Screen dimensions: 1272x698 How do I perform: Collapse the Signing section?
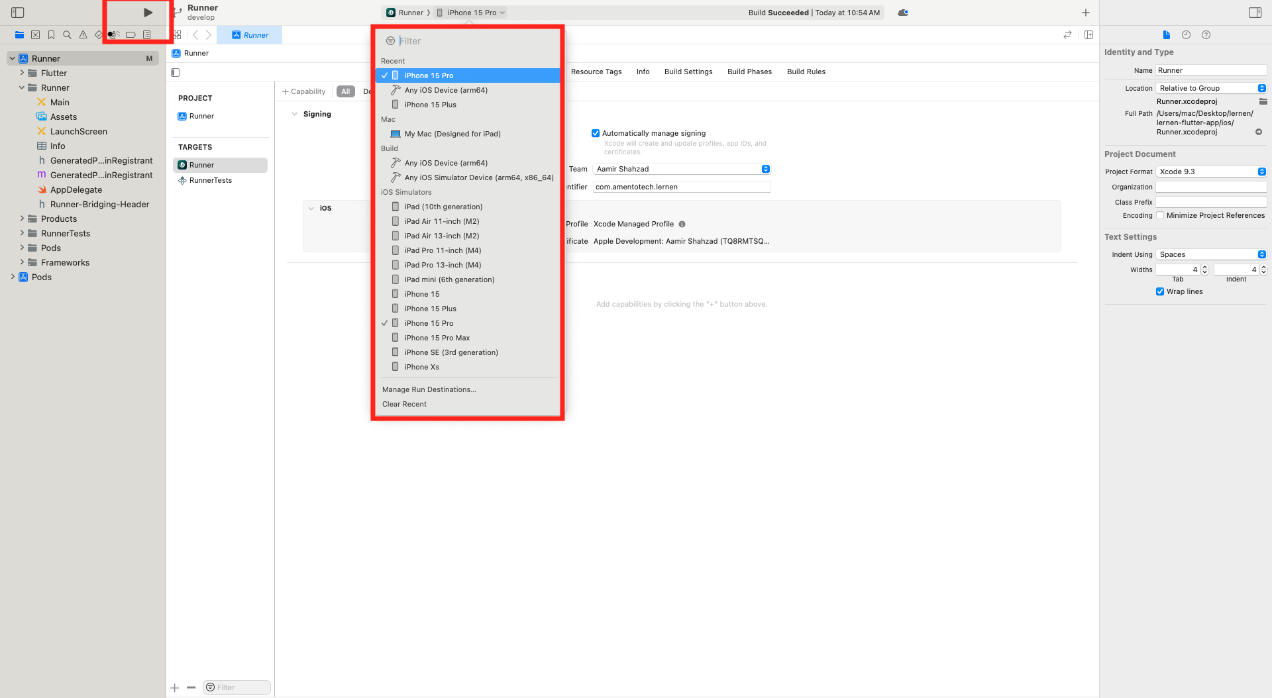(x=294, y=114)
